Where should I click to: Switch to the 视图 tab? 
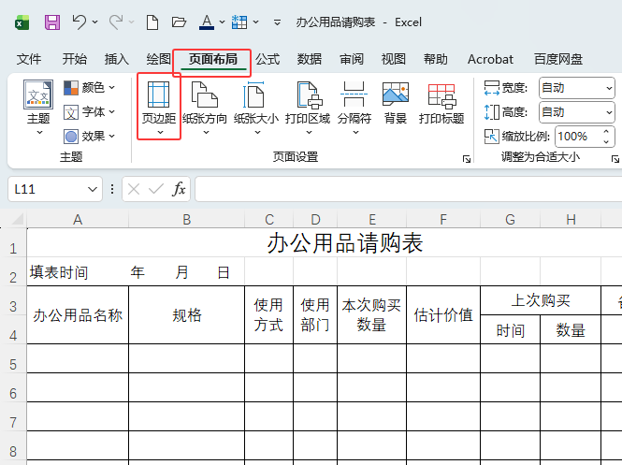coord(394,59)
